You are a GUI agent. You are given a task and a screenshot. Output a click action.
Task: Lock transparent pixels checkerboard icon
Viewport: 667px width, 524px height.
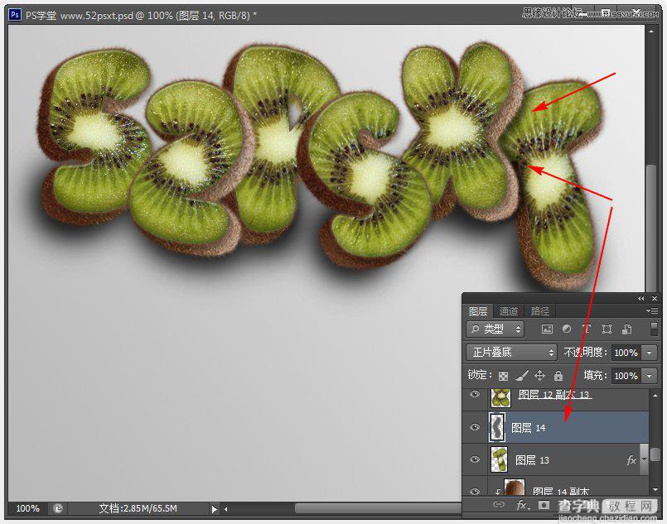(x=503, y=376)
